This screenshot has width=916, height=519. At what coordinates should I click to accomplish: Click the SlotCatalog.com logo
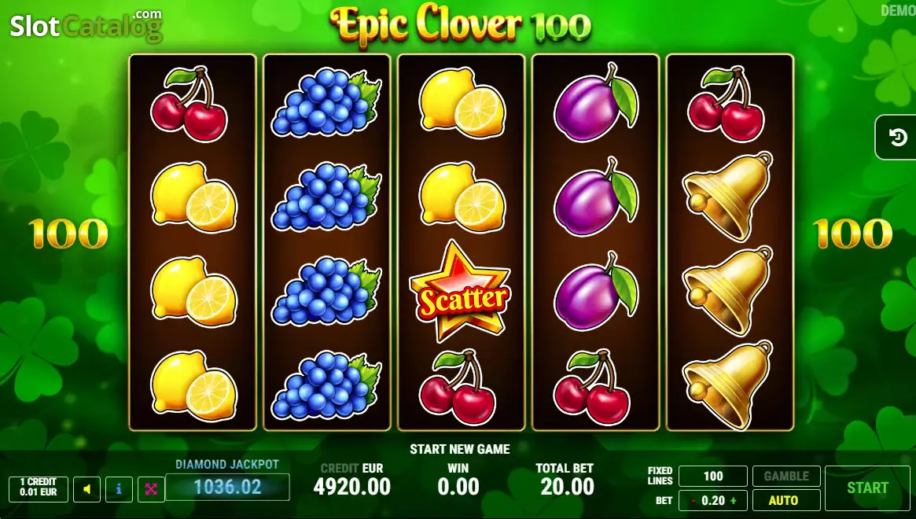86,25
